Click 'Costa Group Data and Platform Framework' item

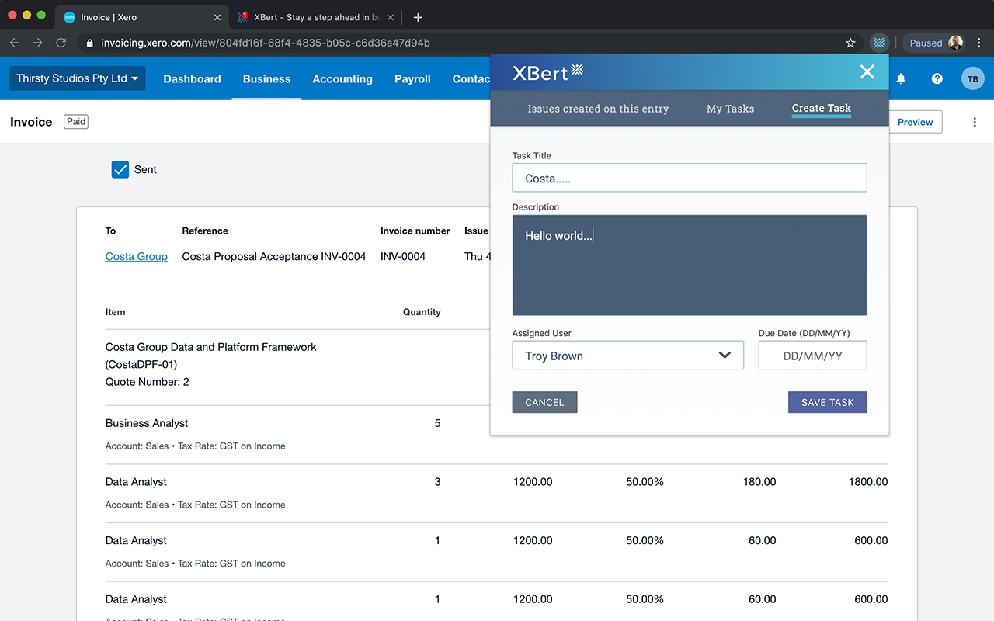[x=211, y=347]
